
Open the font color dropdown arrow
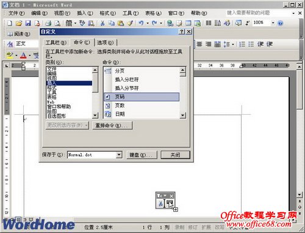coord(30,55)
